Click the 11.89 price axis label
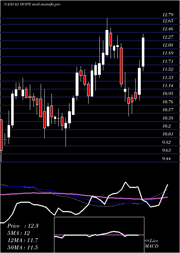Screen dimensions: 180x253 pos(168,53)
